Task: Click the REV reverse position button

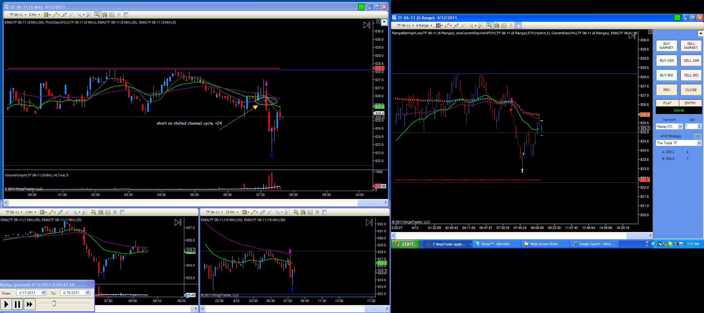Action: 666,90
